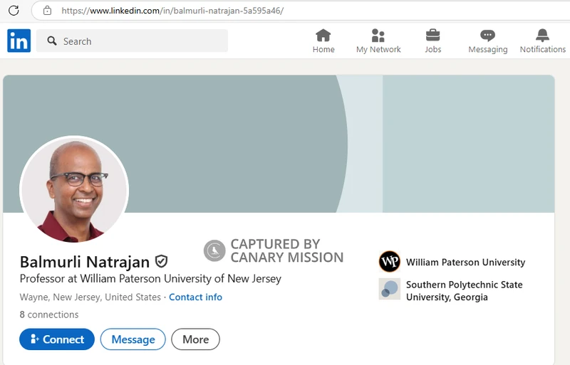Select the LinkedIn profile URL in address bar
This screenshot has width=570, height=365.
[x=172, y=11]
